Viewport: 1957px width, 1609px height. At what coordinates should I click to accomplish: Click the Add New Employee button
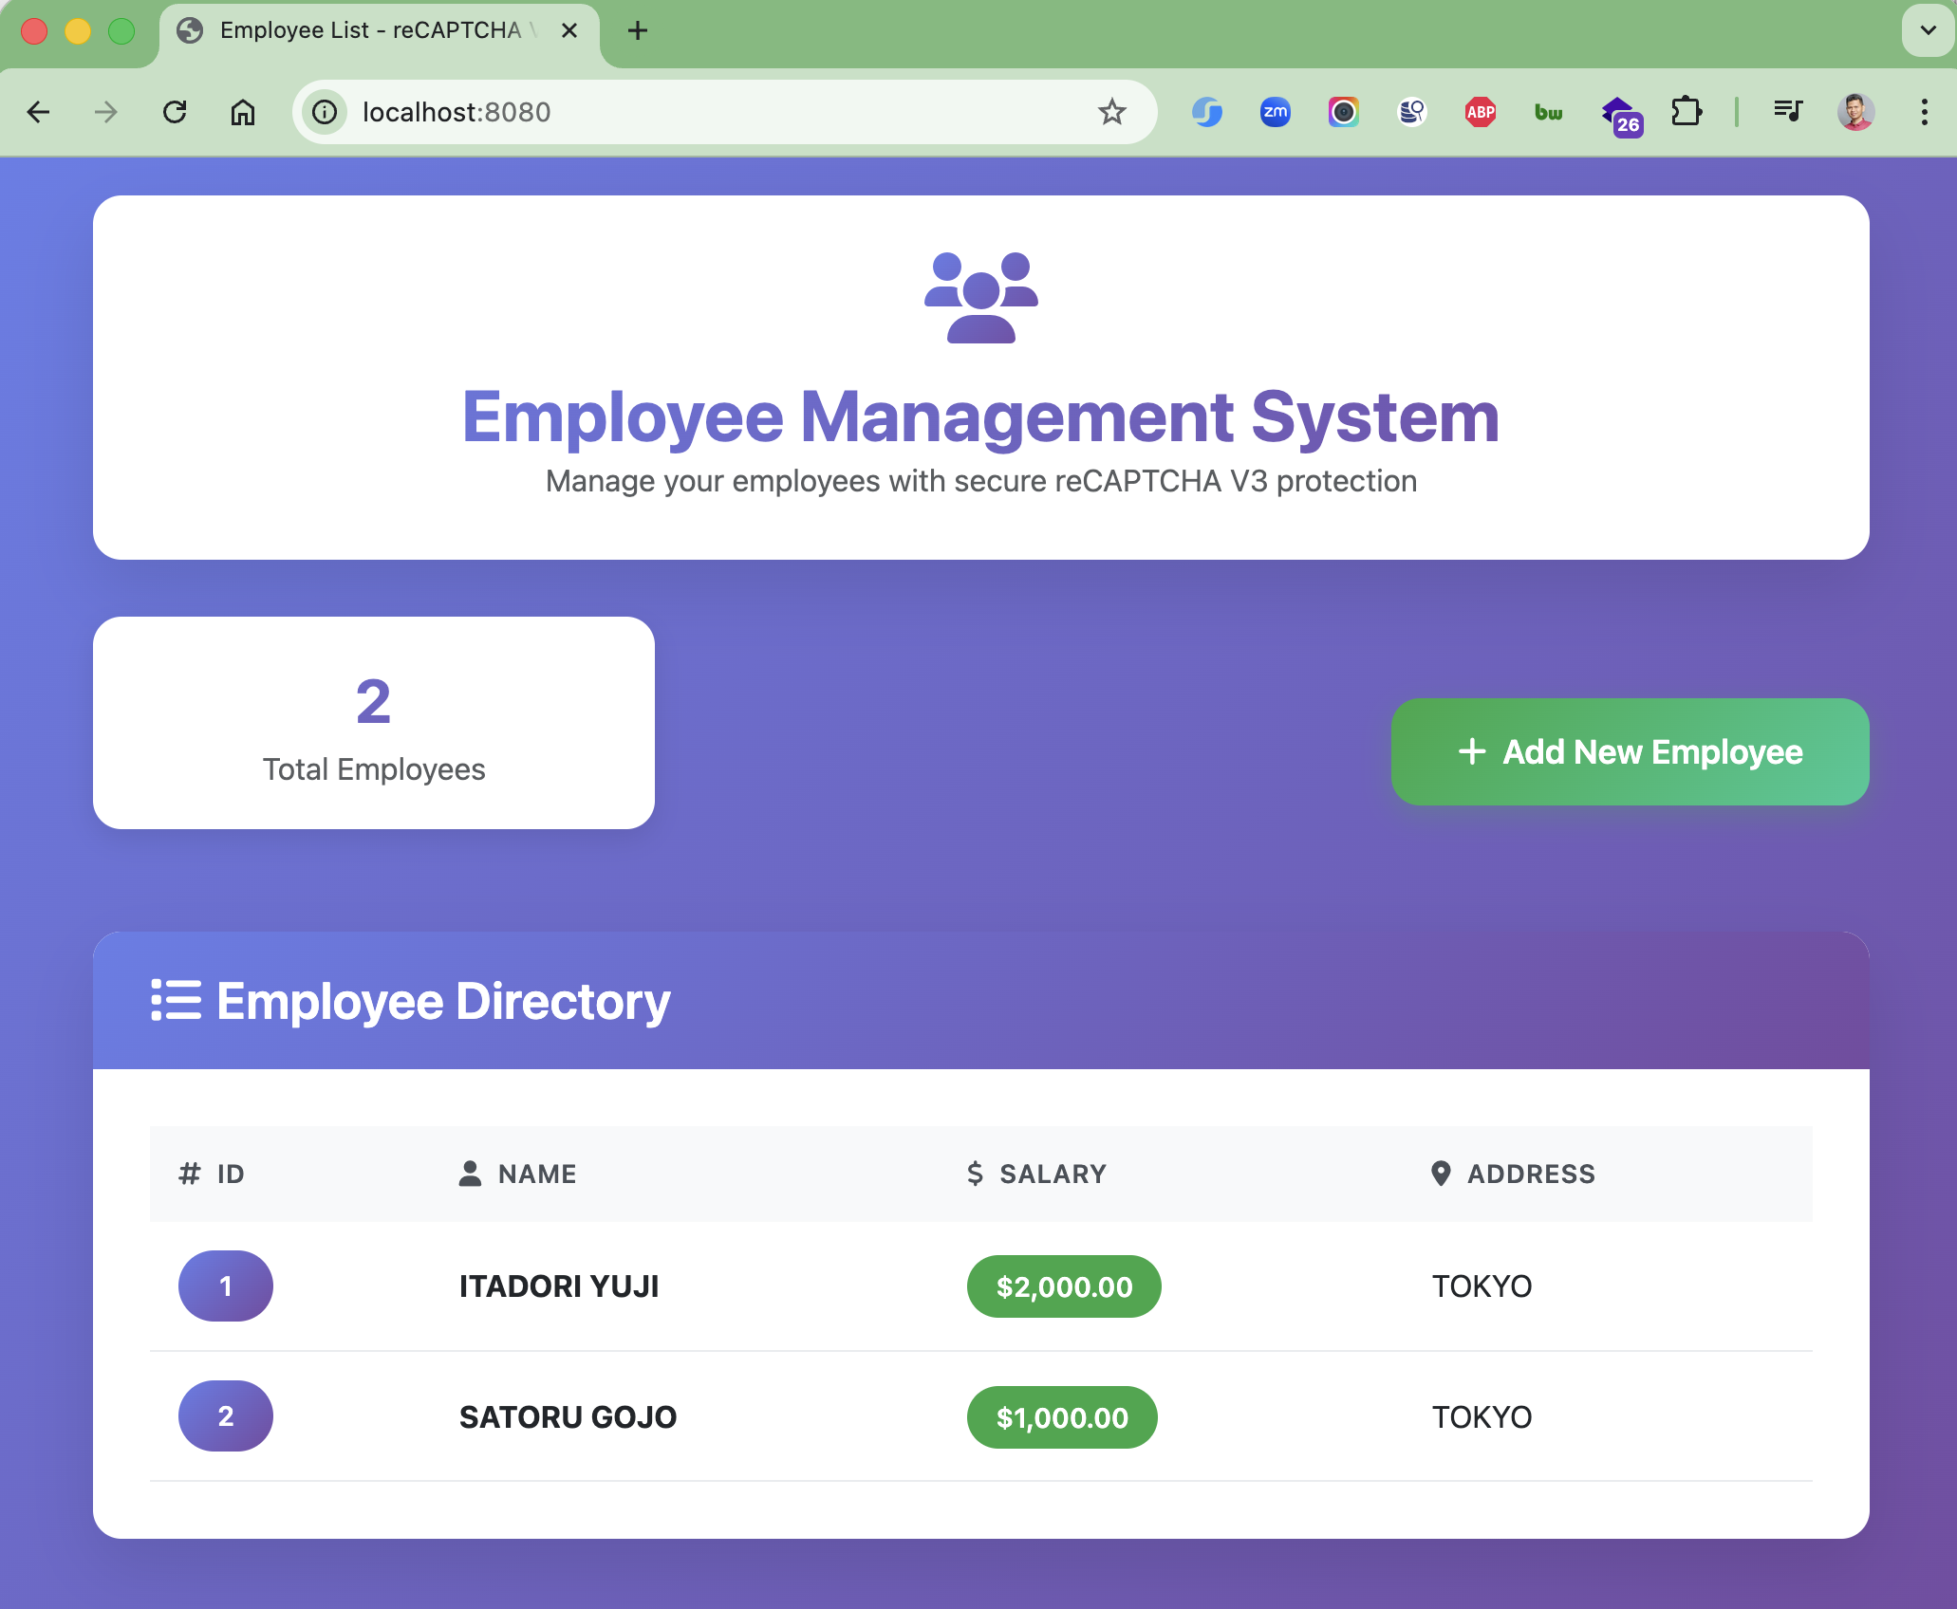tap(1630, 751)
